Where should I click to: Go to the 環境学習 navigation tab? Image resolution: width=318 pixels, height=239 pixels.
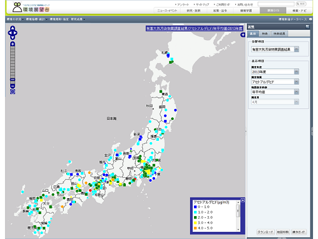click(246, 10)
